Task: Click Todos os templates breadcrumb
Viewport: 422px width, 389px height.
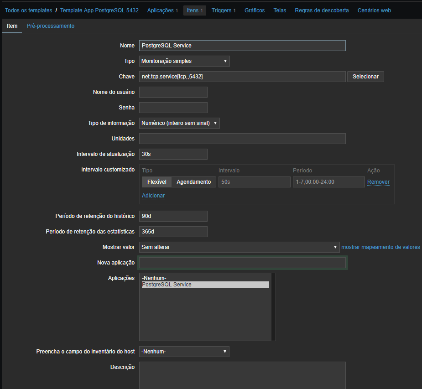Action: click(x=28, y=10)
